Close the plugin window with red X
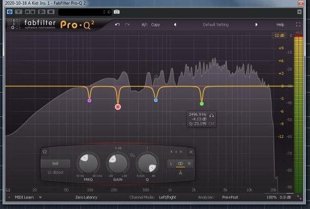Viewport: 310px width, 209px height. [301, 3]
